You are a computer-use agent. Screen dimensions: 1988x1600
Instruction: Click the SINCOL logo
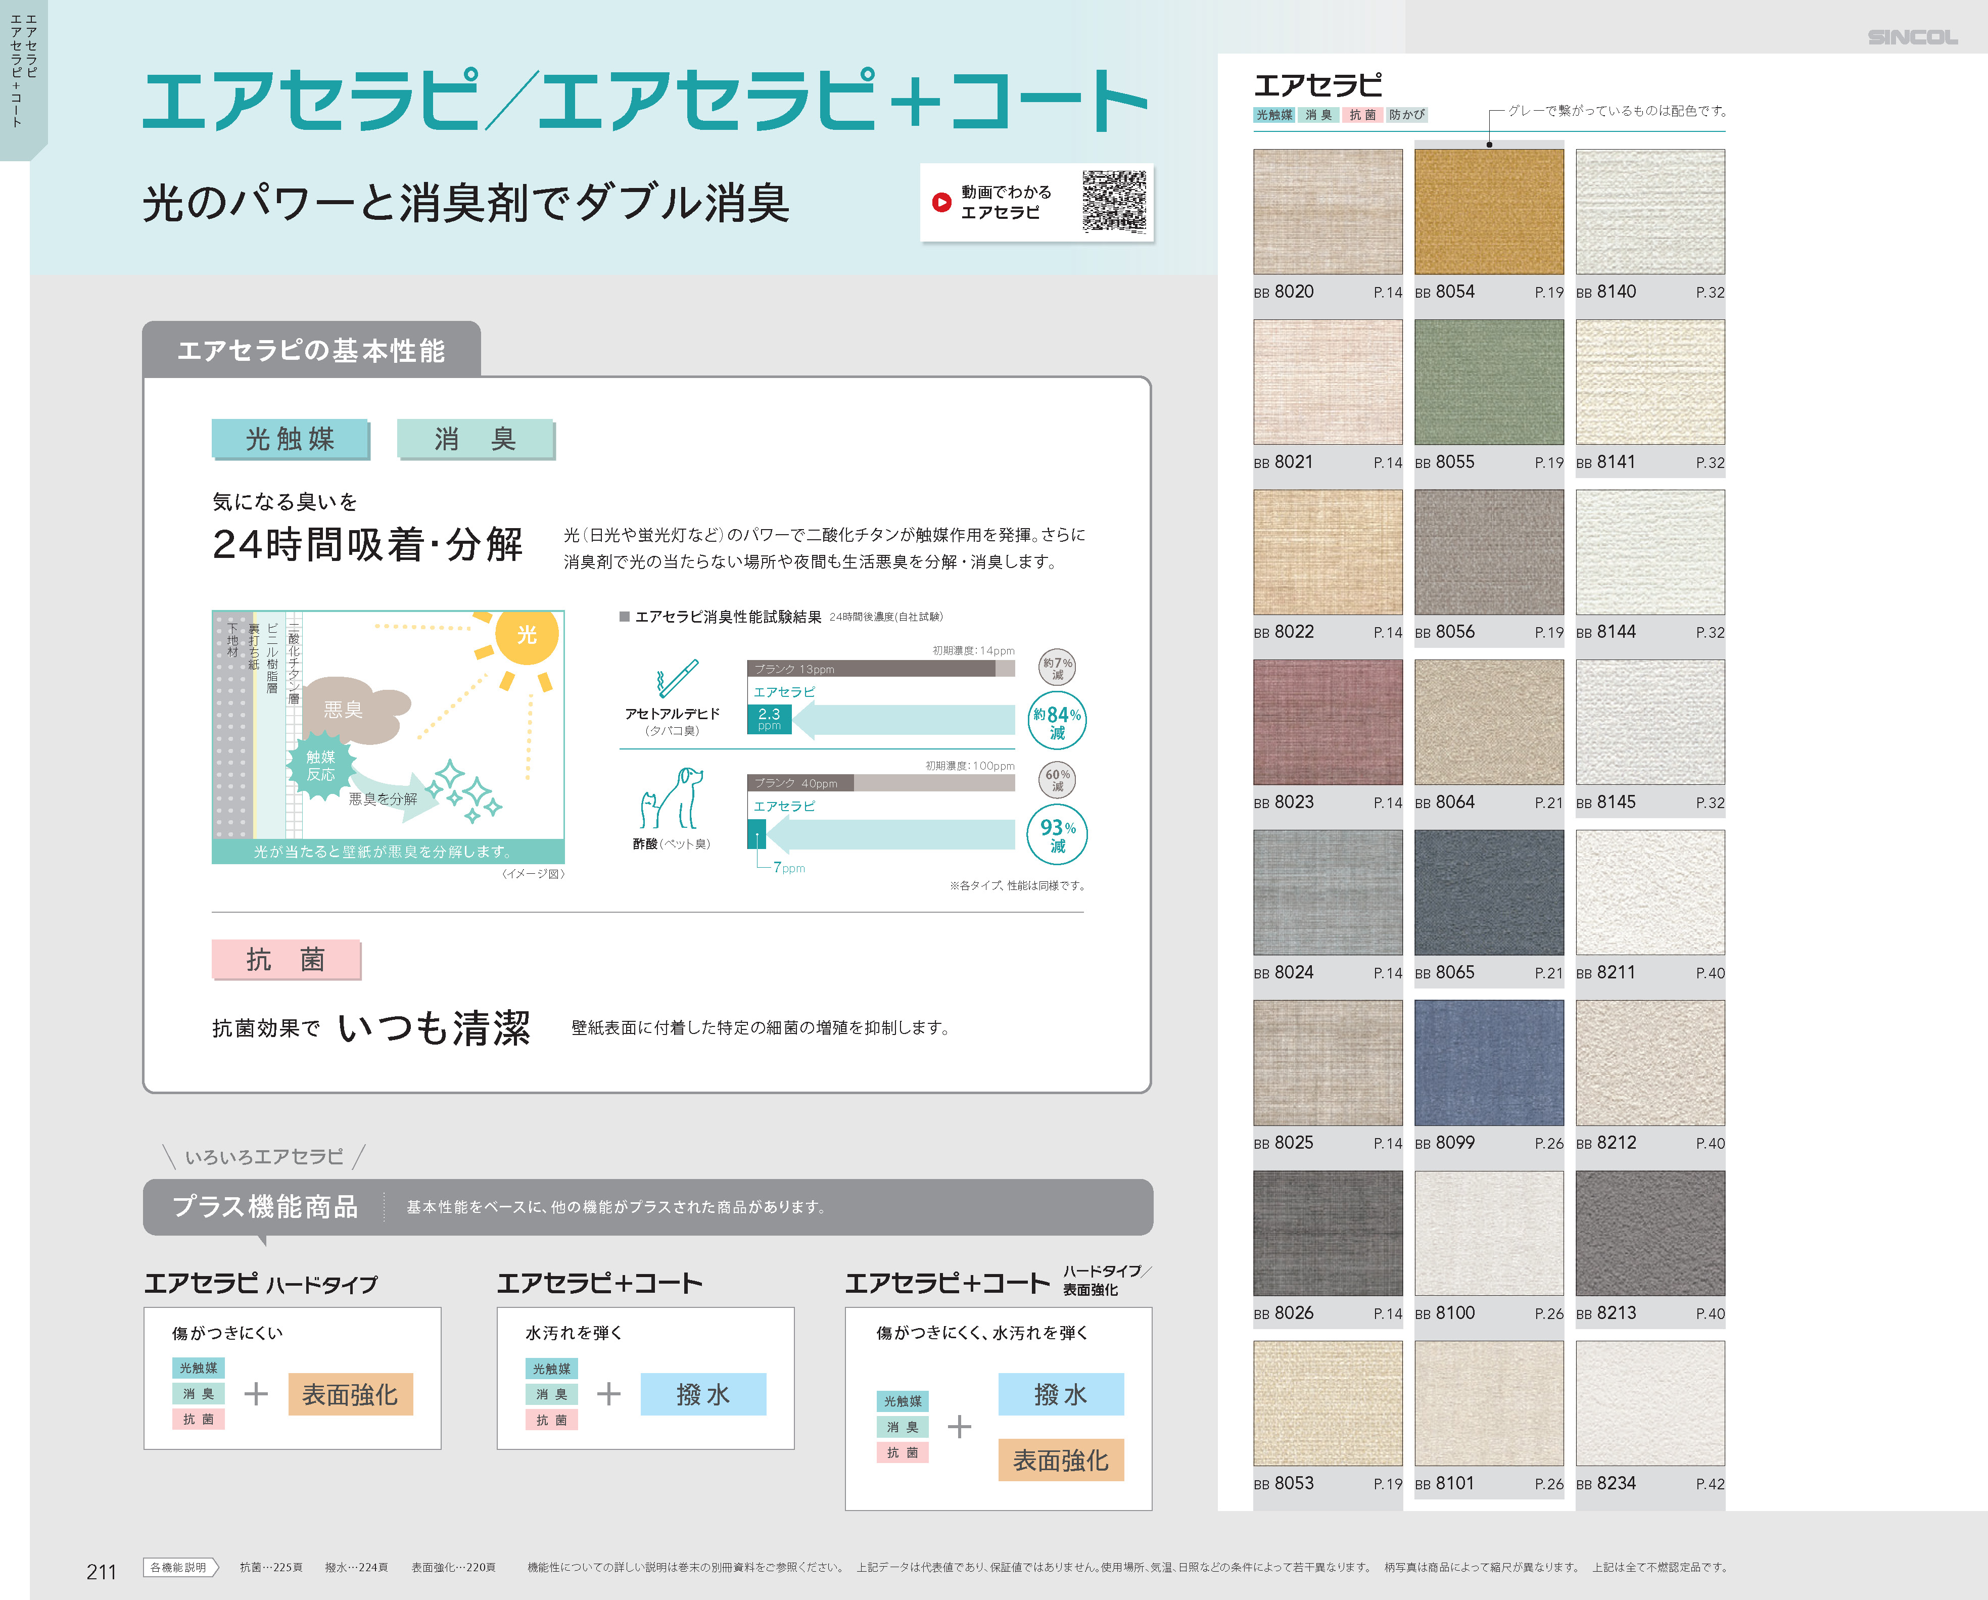tap(1912, 37)
